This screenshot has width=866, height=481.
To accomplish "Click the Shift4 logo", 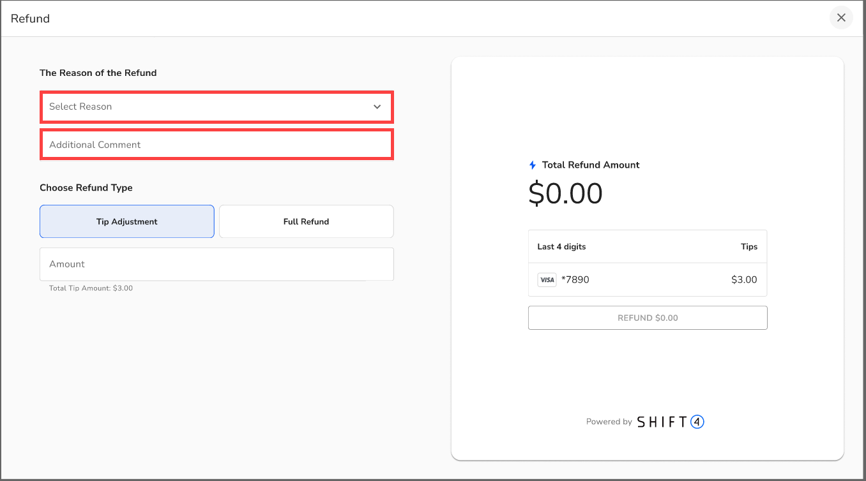I will pyautogui.click(x=670, y=422).
